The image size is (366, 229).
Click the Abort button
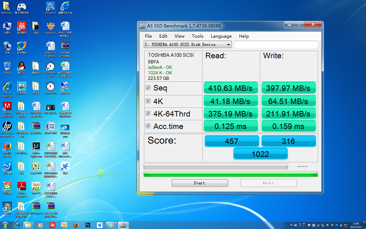click(x=268, y=183)
